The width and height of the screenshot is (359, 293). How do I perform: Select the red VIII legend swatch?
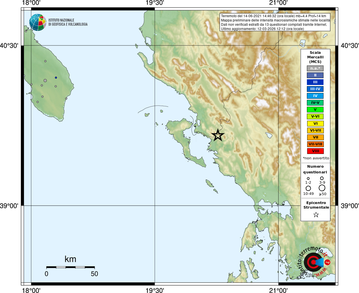[x=315, y=151]
